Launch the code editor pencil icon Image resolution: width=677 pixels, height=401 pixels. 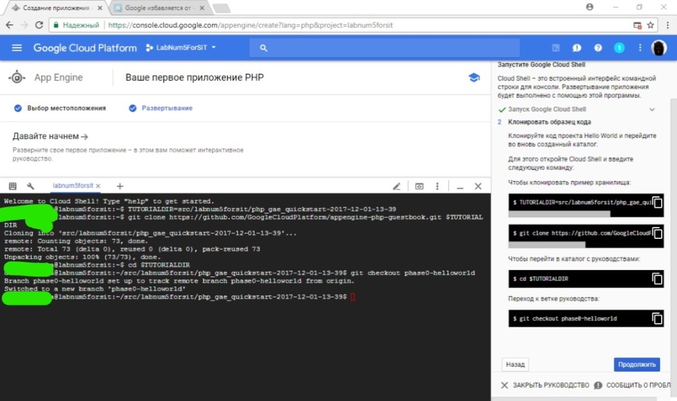pyautogui.click(x=396, y=186)
